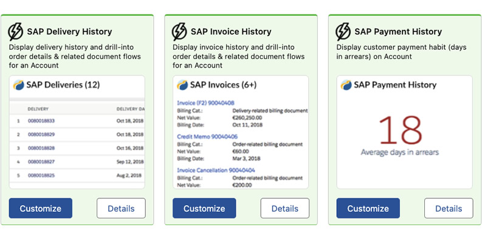Customize the SAP Payment History card
This screenshot has height=230, width=482.
(368, 209)
